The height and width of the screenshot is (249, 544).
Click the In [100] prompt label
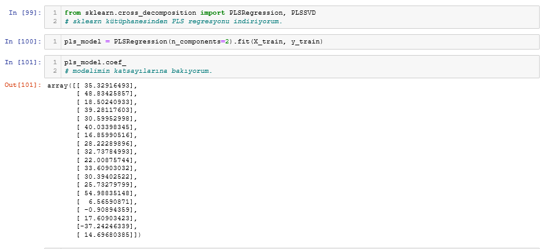[x=23, y=42]
